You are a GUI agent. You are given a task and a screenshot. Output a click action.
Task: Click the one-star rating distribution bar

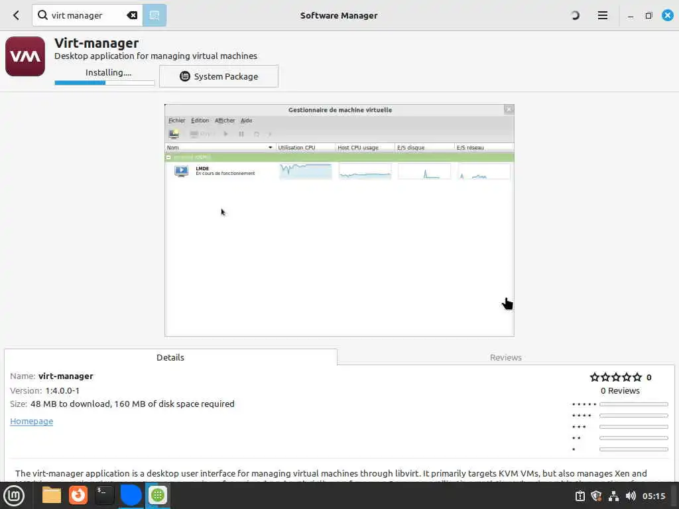coord(633,449)
